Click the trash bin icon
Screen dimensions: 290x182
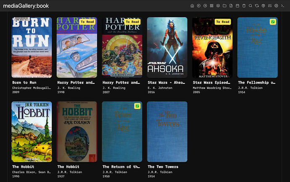point(244,6)
